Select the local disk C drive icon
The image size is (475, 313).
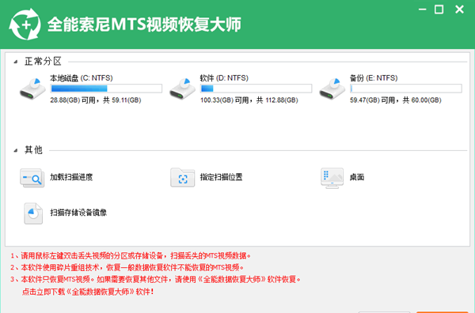click(32, 89)
